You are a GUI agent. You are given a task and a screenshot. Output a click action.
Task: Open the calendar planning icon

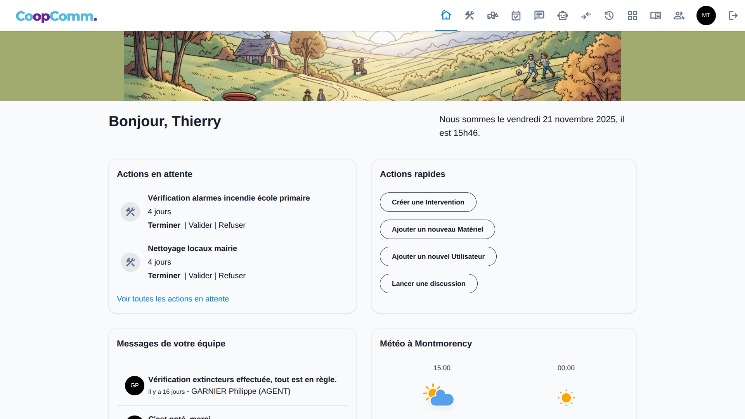point(516,16)
